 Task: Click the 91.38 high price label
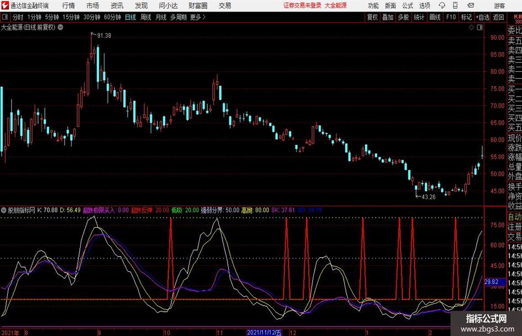(x=104, y=36)
